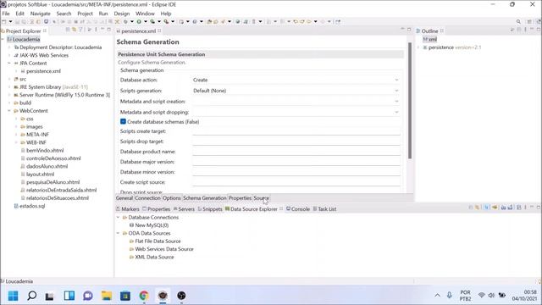This screenshot has width=542, height=305.
Task: Open the Window menu
Action: [145, 14]
